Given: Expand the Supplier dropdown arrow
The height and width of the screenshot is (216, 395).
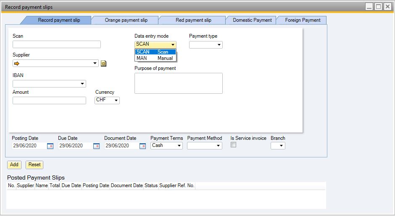Looking at the screenshot, I should click(x=95, y=63).
